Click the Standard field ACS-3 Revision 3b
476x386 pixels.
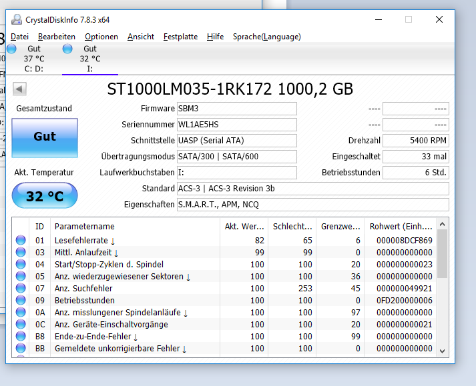pos(313,189)
